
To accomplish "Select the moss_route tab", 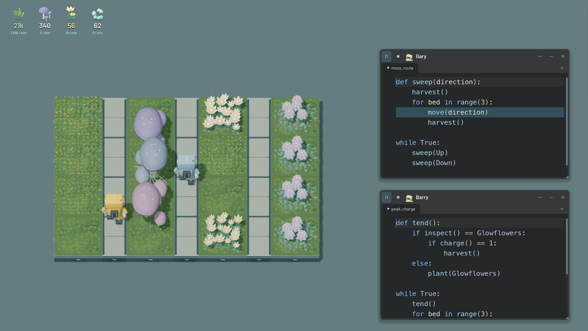I will pyautogui.click(x=400, y=68).
